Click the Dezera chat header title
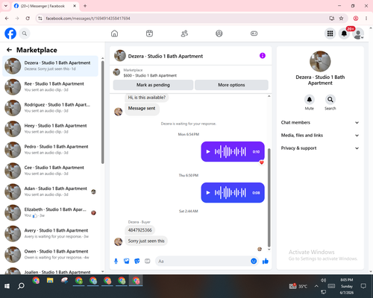 pyautogui.click(x=166, y=56)
